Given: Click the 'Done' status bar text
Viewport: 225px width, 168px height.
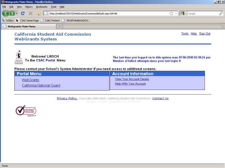Looking at the screenshot, I should pyautogui.click(x=5, y=166).
